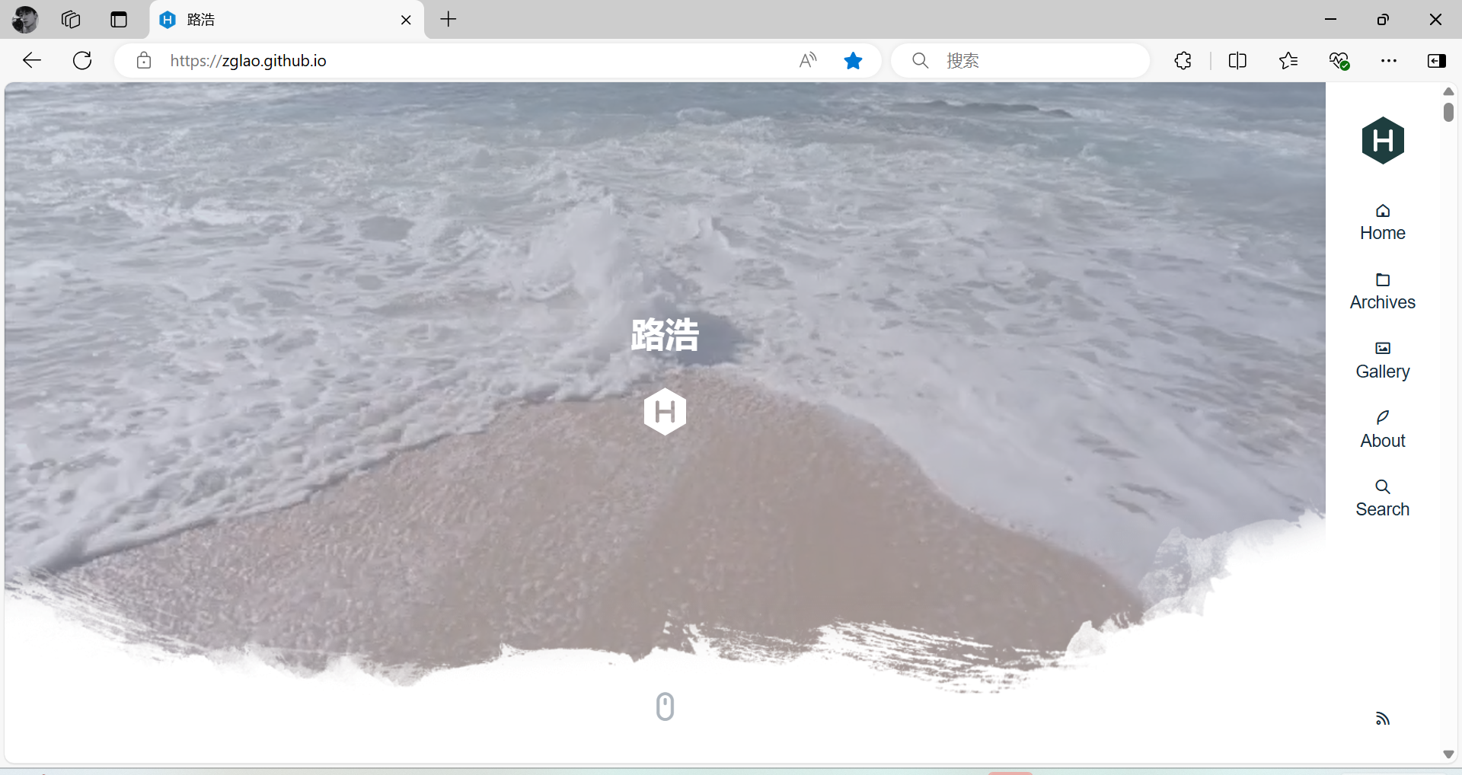Screen dimensions: 1462x775
Task: Open the Workspaces icon
Action: 71,20
